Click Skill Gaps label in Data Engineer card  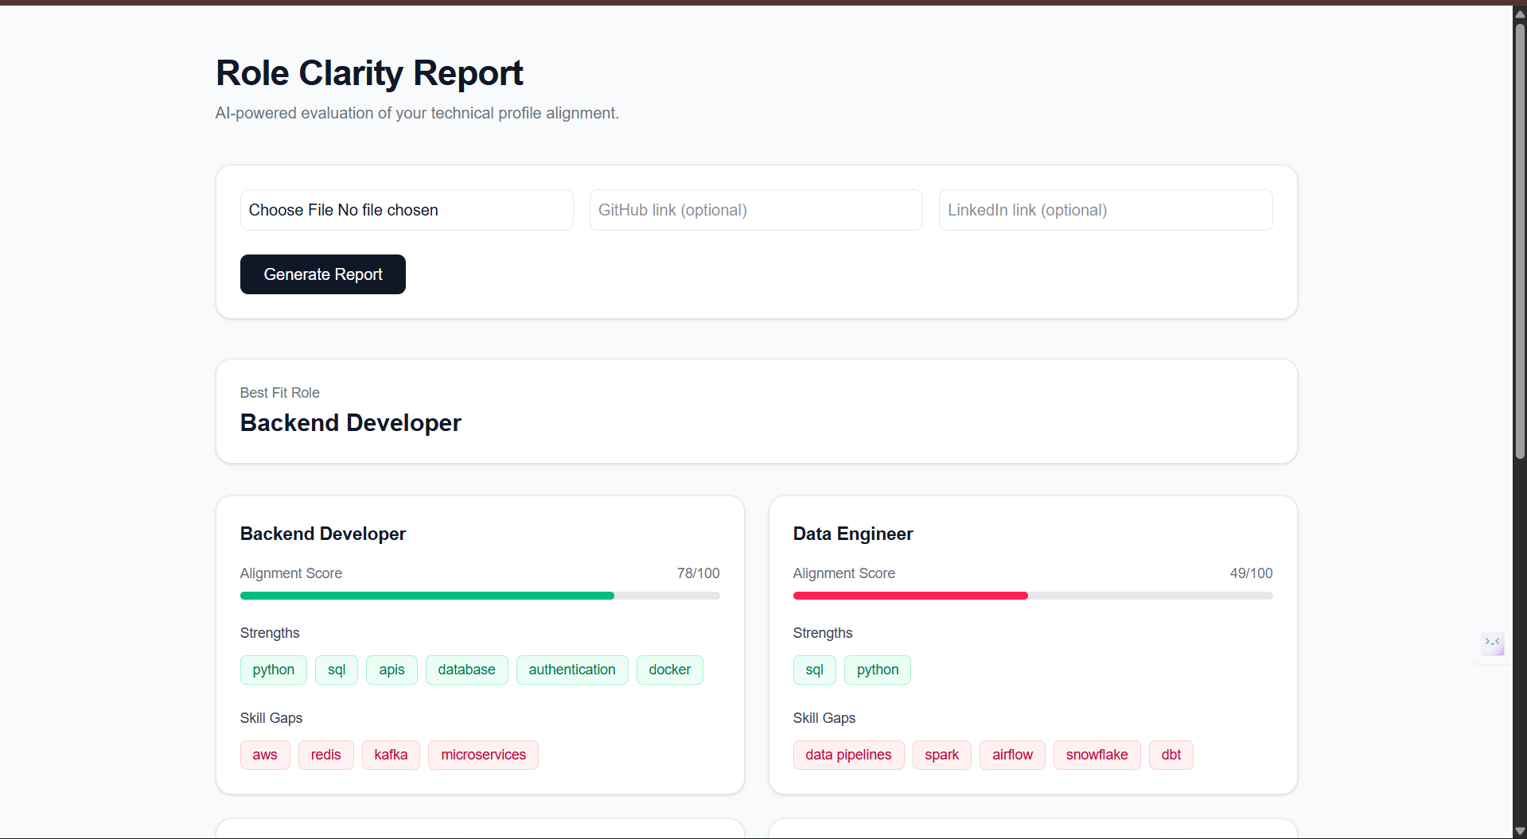point(824,718)
